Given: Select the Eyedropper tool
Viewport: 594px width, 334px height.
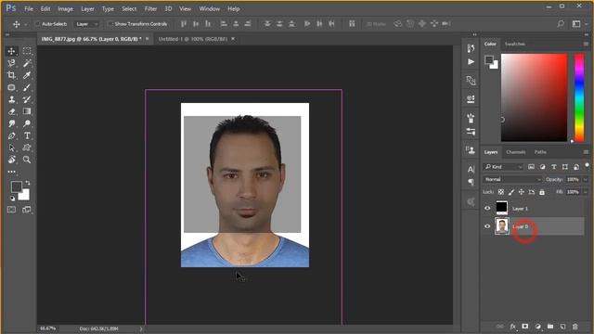Looking at the screenshot, I should pyautogui.click(x=27, y=75).
